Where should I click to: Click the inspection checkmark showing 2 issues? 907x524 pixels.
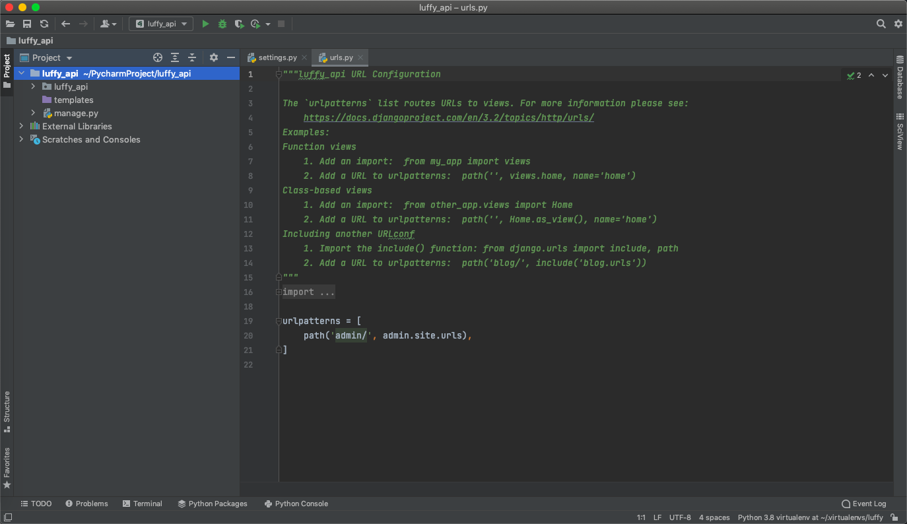point(854,75)
